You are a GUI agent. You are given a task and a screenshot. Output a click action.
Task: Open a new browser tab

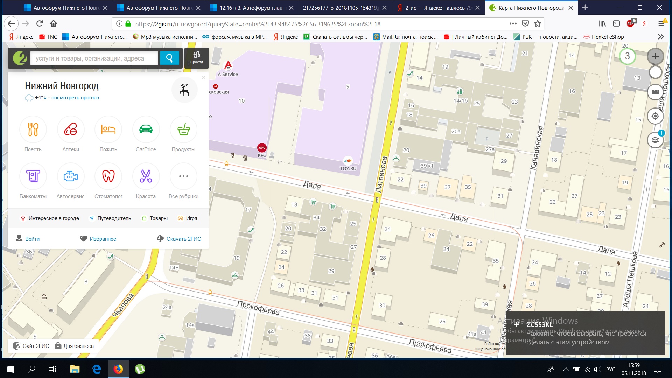585,7
